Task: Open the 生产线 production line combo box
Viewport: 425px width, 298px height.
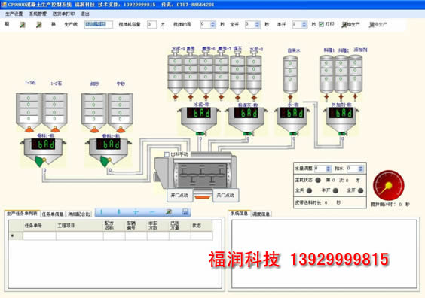Action: [99, 24]
